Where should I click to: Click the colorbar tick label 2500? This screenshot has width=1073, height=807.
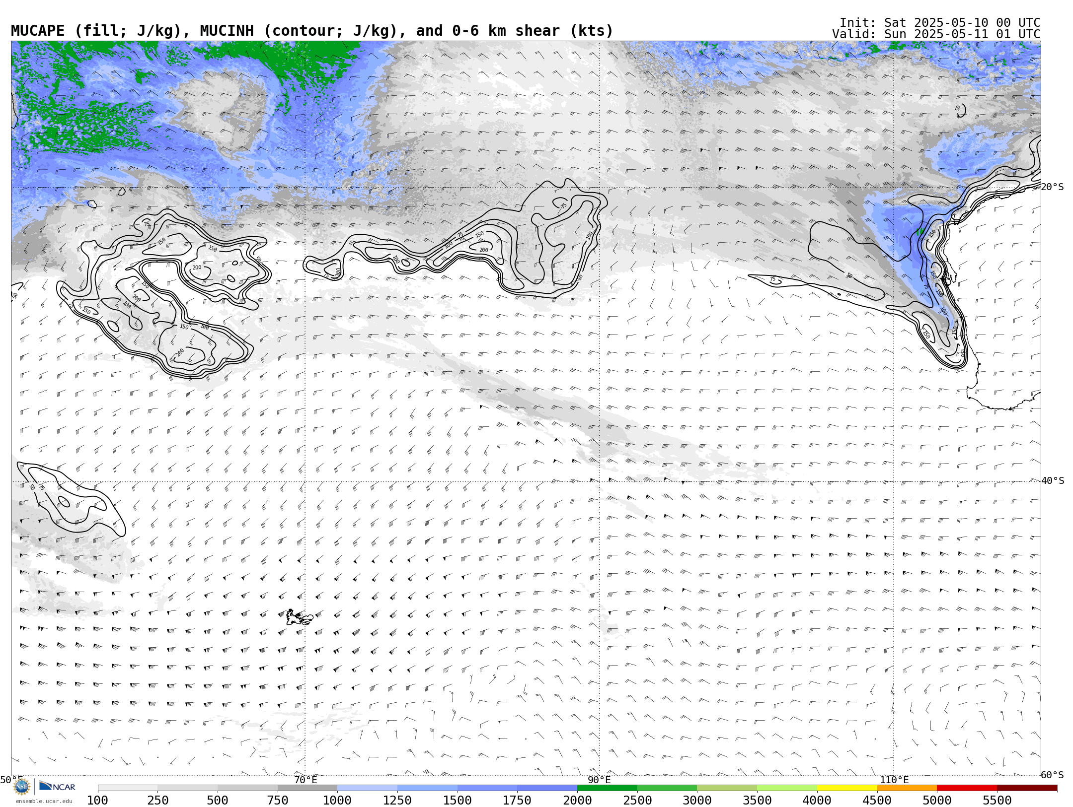637,801
